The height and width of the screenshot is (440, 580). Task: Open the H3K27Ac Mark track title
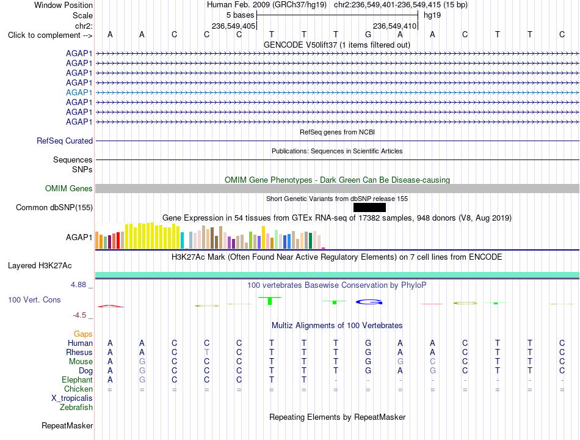(336, 257)
